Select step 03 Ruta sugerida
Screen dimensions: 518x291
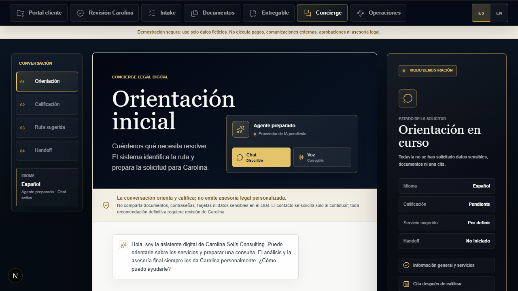pos(47,128)
